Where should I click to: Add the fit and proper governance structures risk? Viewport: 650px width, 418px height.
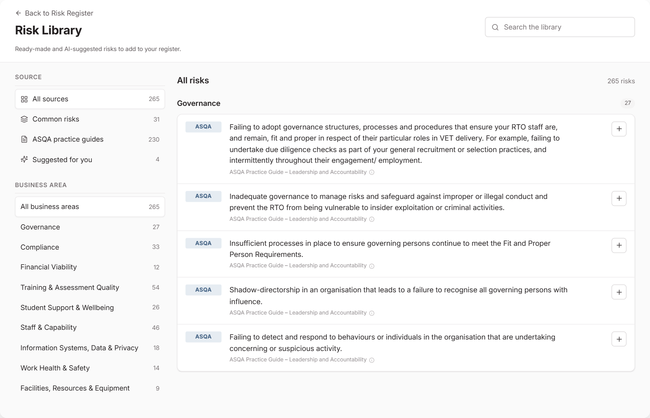pos(619,129)
